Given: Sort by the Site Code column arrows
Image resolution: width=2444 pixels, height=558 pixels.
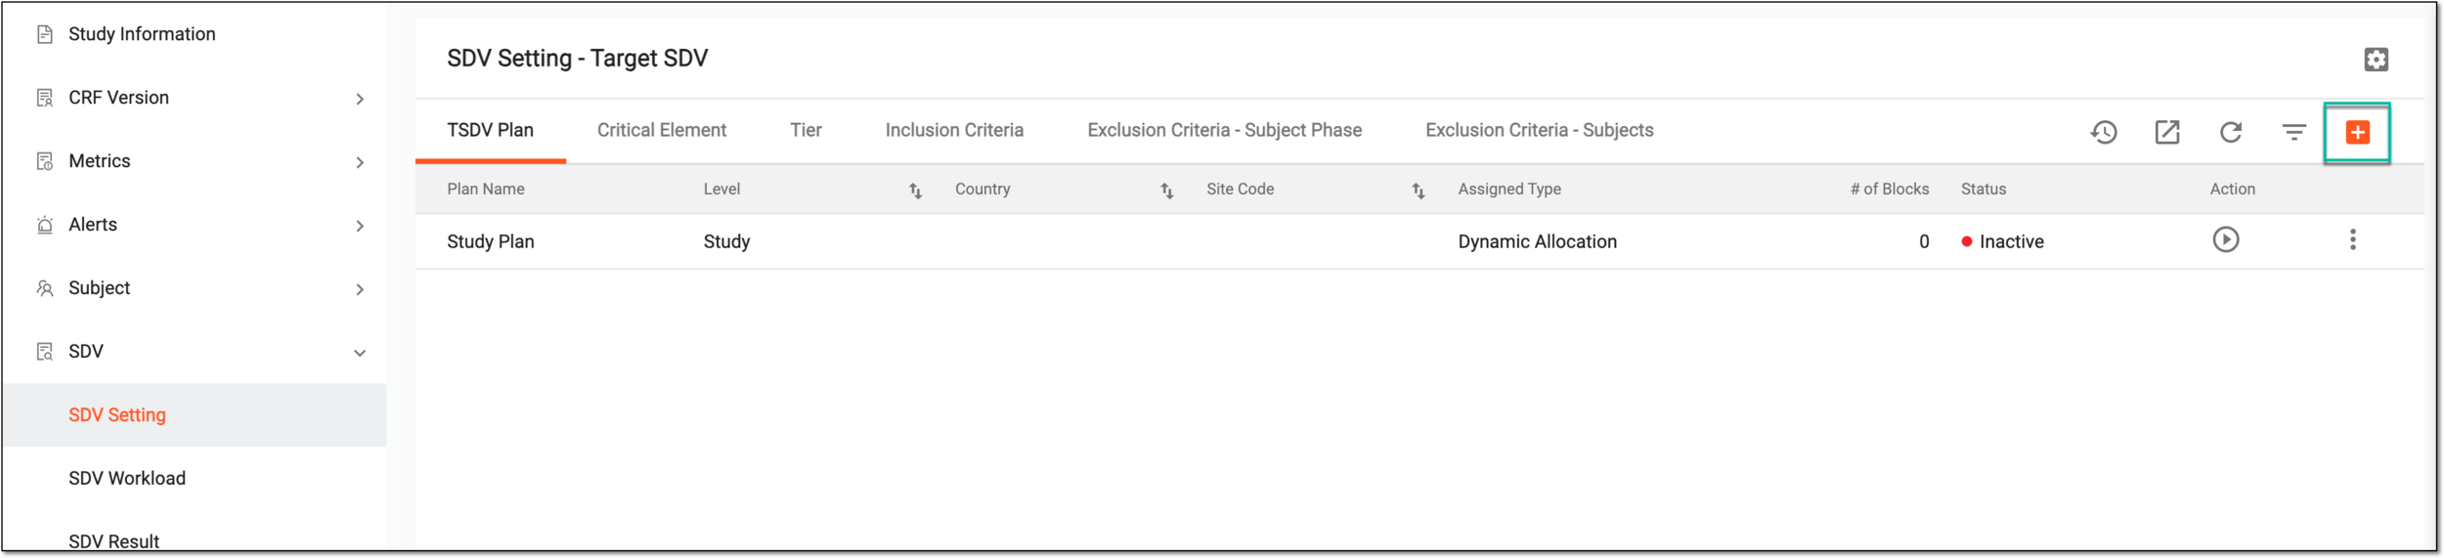Looking at the screenshot, I should pos(1418,191).
